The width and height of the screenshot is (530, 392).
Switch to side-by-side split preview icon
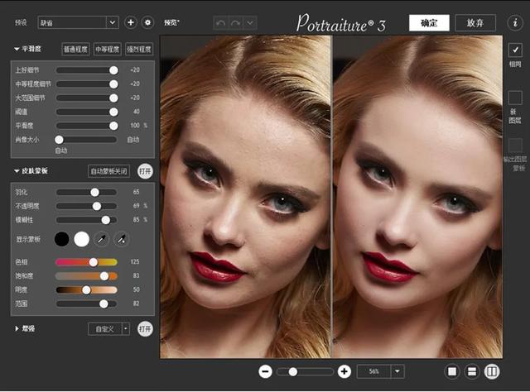[x=491, y=372]
